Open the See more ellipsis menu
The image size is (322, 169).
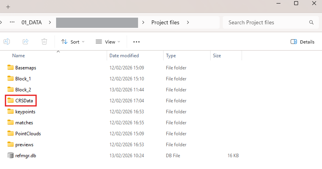coord(136,42)
